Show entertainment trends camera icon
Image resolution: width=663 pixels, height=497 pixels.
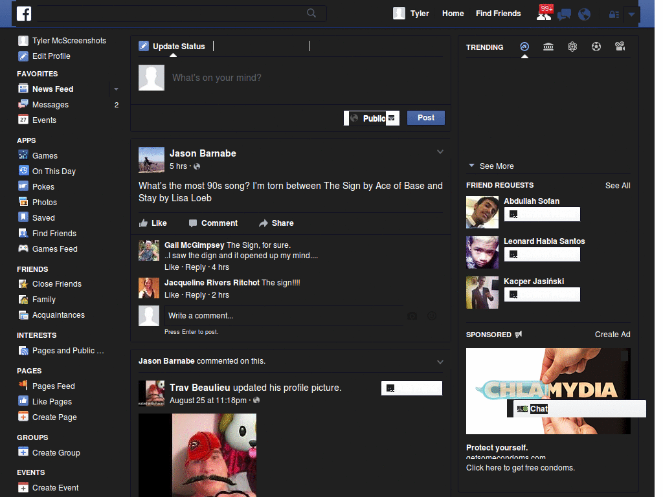coord(620,47)
